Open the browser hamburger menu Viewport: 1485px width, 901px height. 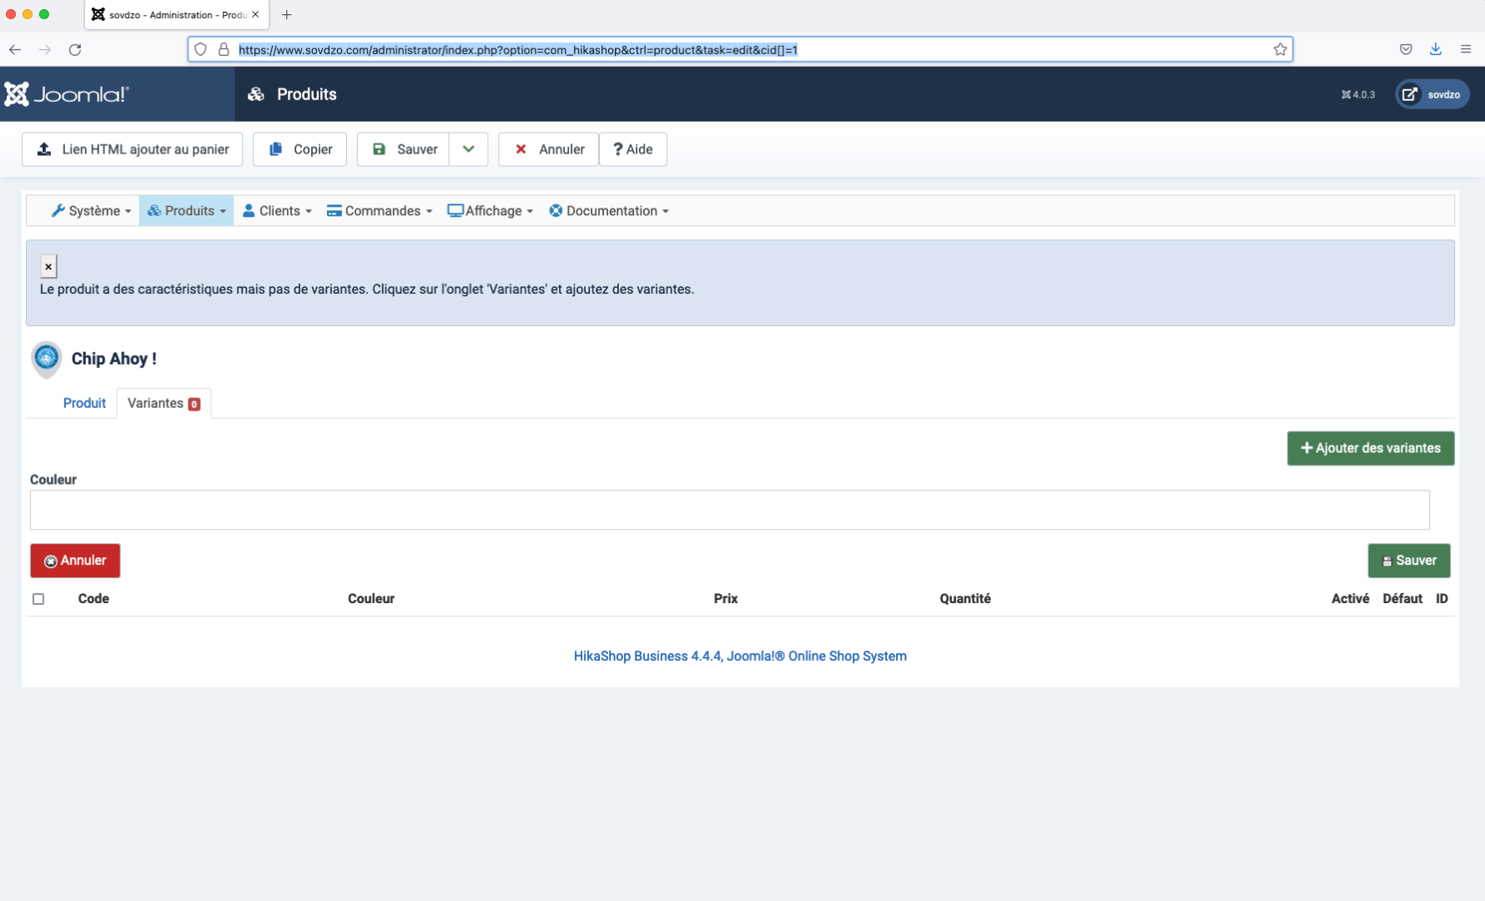1466,49
